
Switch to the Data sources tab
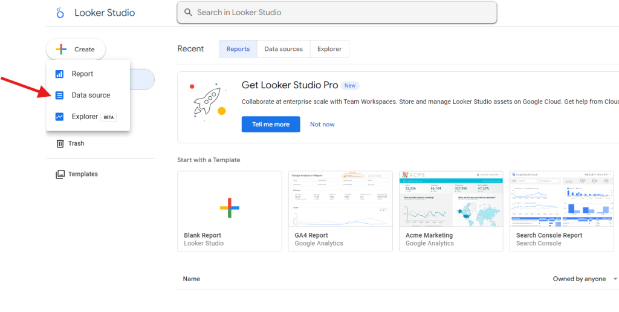point(283,49)
